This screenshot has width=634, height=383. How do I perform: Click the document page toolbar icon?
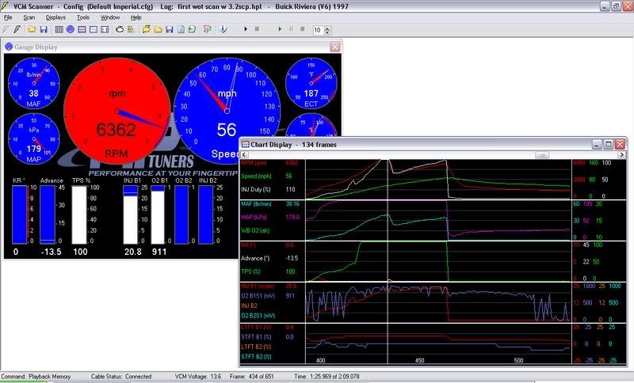(181, 29)
